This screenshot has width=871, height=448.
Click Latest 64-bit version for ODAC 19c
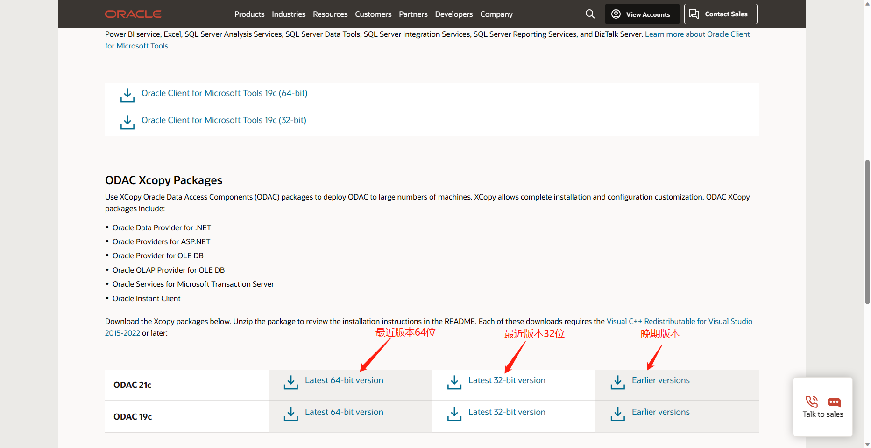[344, 412]
